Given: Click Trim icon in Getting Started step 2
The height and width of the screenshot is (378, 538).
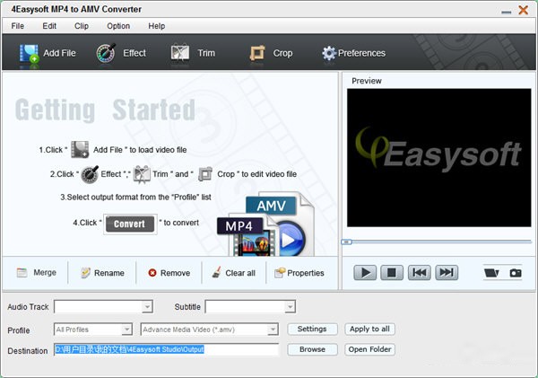Looking at the screenshot, I should [x=142, y=174].
